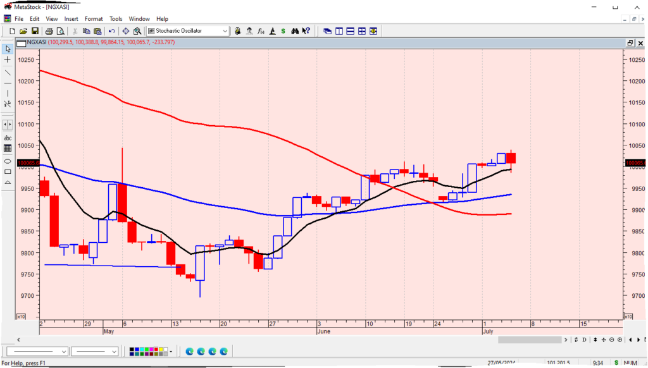Click the Save floppy disk icon
Image resolution: width=648 pixels, height=368 pixels.
tap(35, 31)
